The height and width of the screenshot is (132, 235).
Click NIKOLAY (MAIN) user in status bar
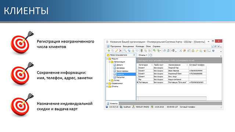[x=142, y=107]
